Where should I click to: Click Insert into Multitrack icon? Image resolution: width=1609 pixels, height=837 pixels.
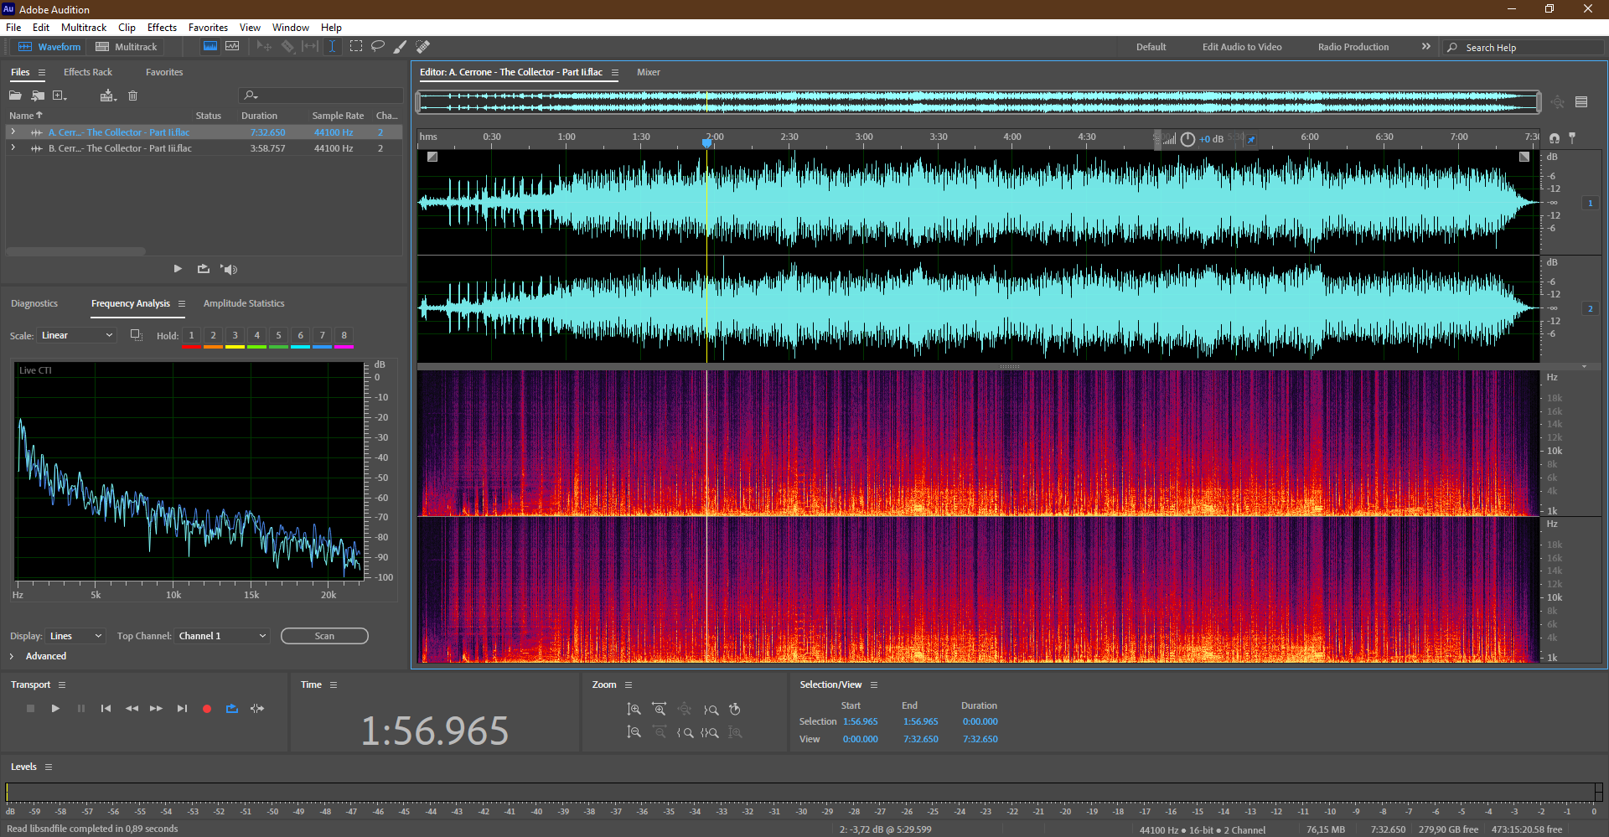(108, 96)
